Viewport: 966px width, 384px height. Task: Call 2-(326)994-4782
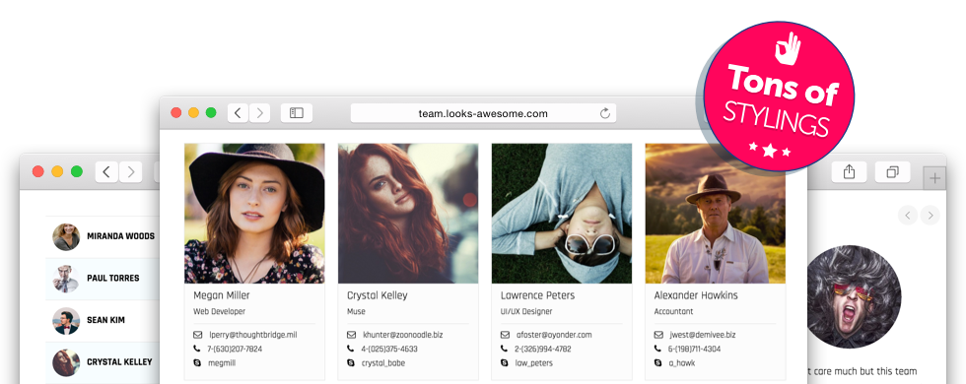(543, 349)
